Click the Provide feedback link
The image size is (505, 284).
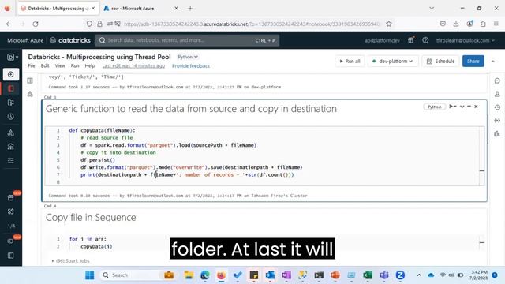(191, 66)
